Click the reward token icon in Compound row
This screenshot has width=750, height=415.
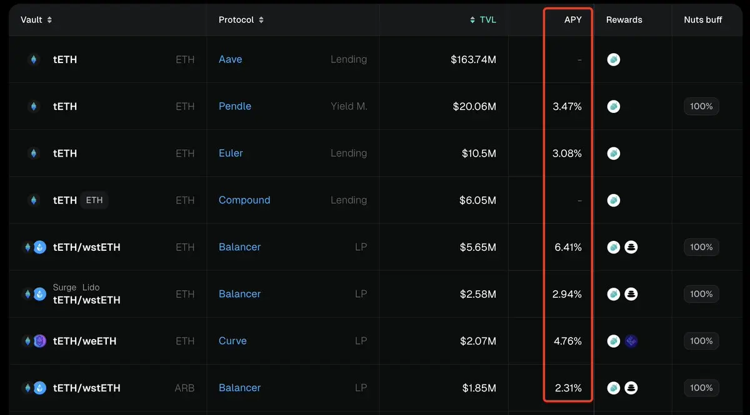click(x=614, y=200)
